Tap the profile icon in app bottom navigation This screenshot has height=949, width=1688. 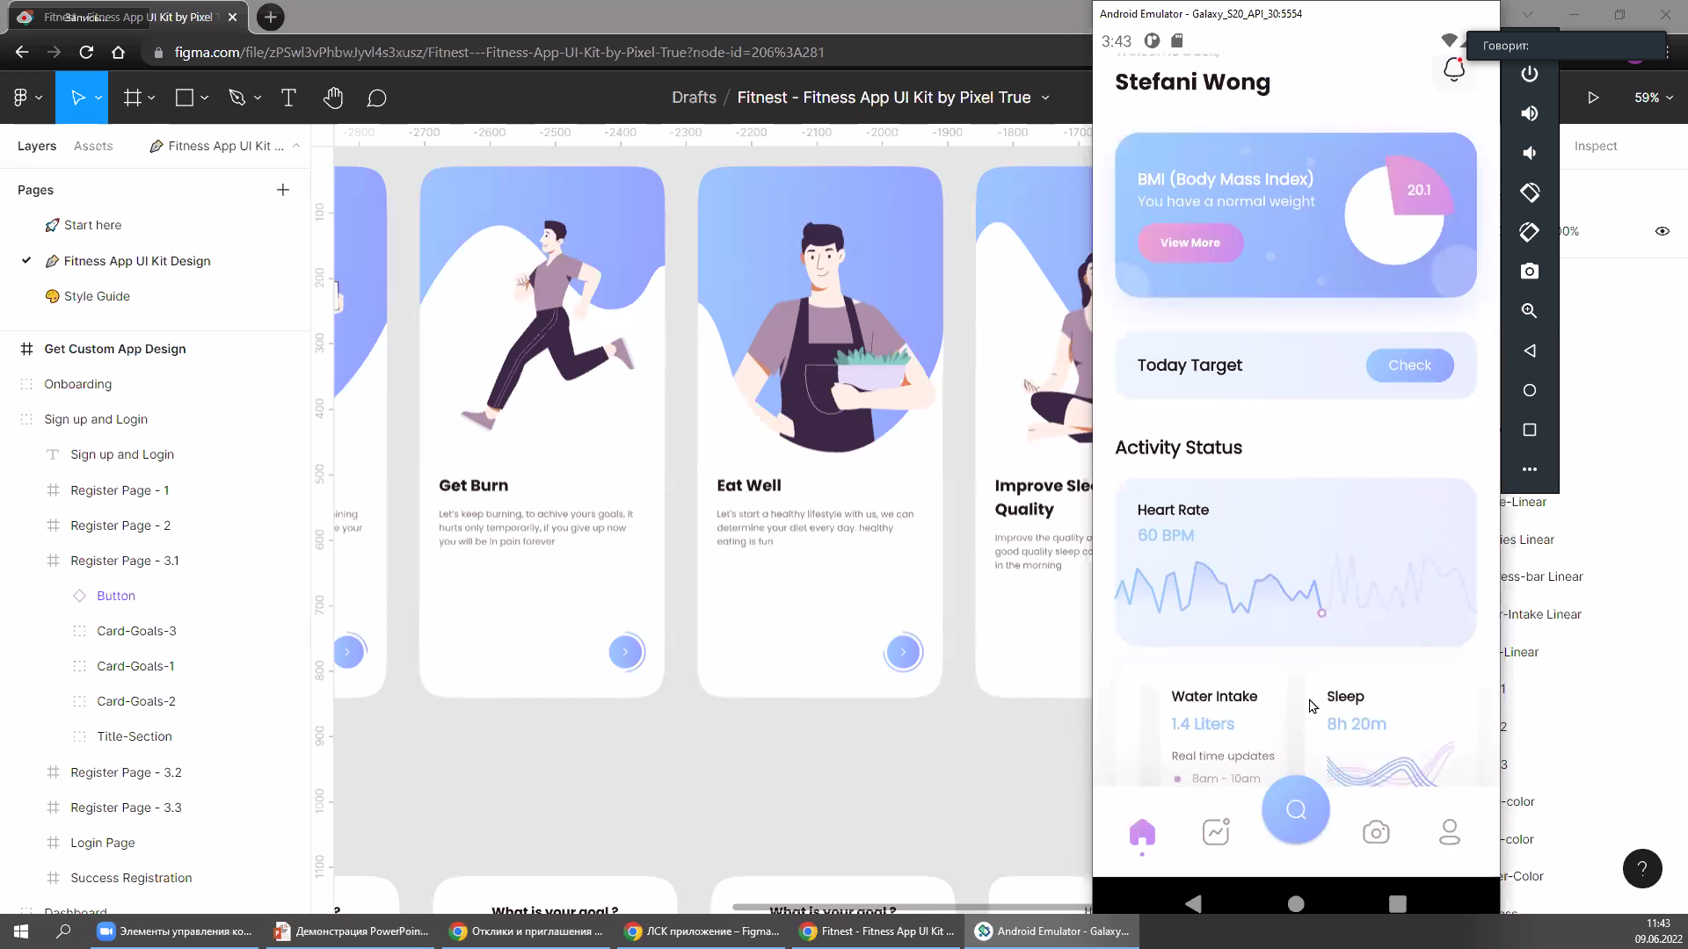point(1450,832)
